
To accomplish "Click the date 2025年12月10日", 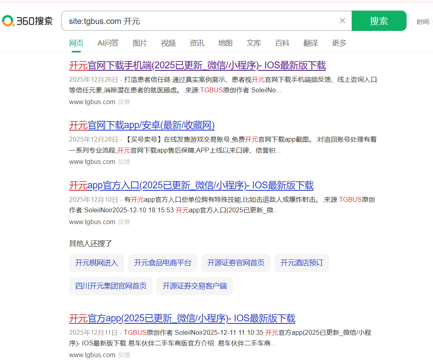I will (x=94, y=199).
